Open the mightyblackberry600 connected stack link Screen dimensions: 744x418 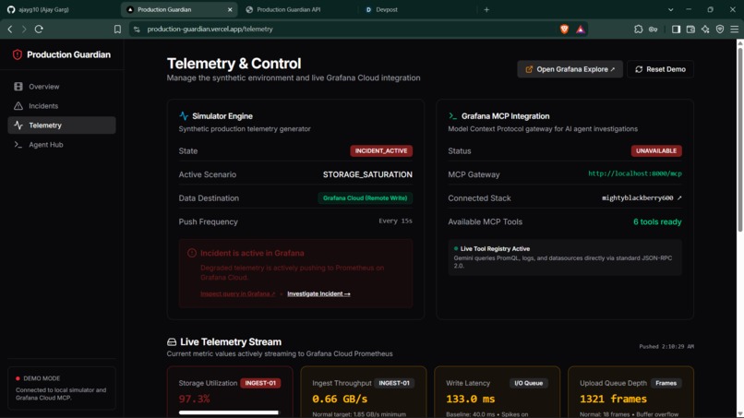pyautogui.click(x=642, y=197)
